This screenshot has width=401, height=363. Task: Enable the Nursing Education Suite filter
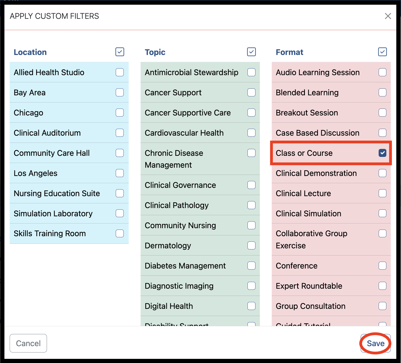120,193
